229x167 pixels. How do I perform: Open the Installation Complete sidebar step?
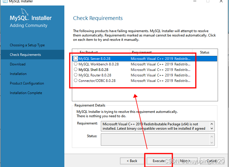(x=26, y=93)
